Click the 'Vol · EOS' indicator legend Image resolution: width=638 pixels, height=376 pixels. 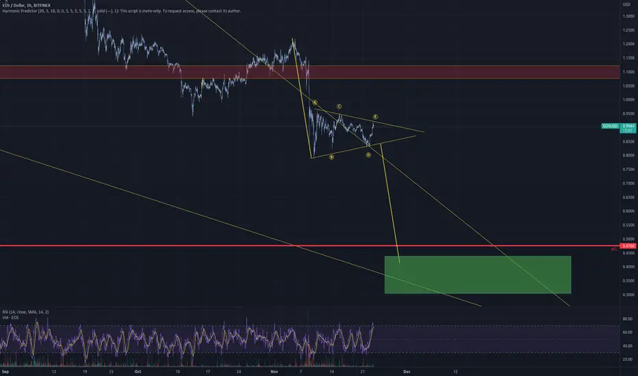(x=10, y=317)
